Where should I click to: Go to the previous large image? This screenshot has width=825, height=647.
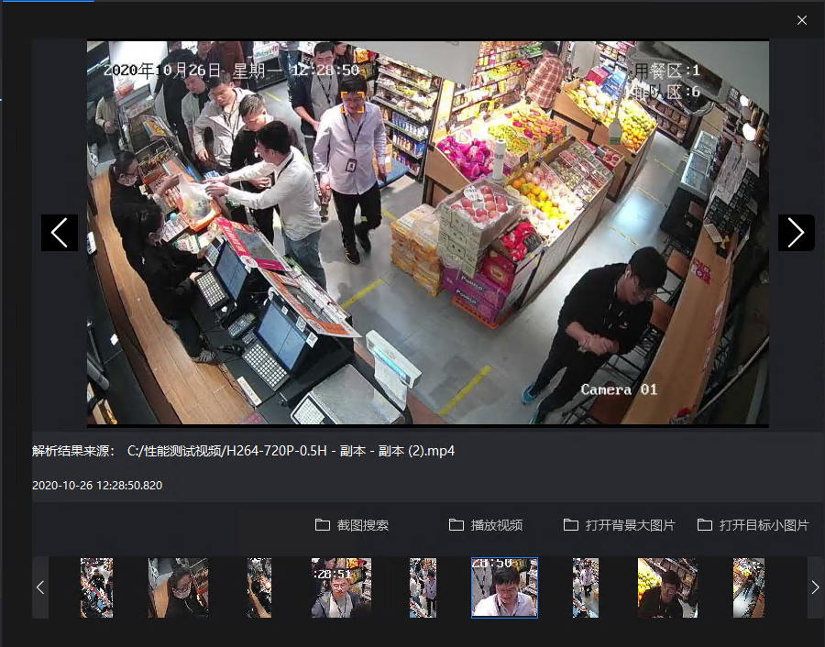(x=60, y=233)
